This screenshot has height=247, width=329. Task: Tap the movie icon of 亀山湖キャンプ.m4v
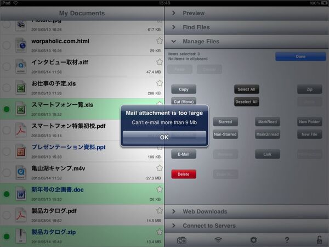click(x=21, y=172)
